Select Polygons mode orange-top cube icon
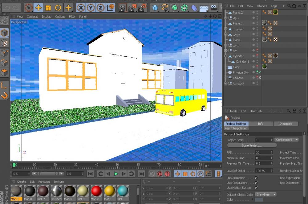 tap(4, 73)
